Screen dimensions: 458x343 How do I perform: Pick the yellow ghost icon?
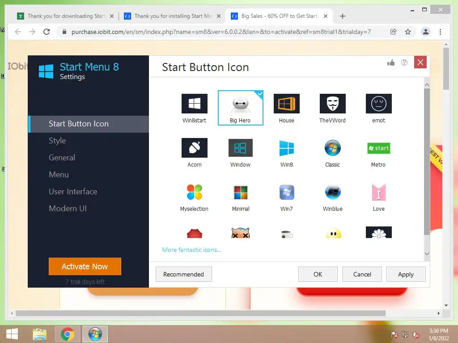pos(333,233)
